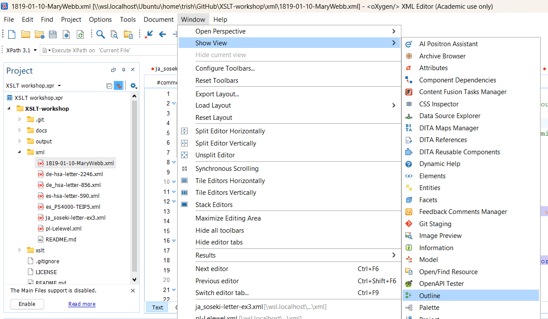The image size is (548, 319).
Task: Click the Project panel settings gear icon
Action: click(134, 86)
